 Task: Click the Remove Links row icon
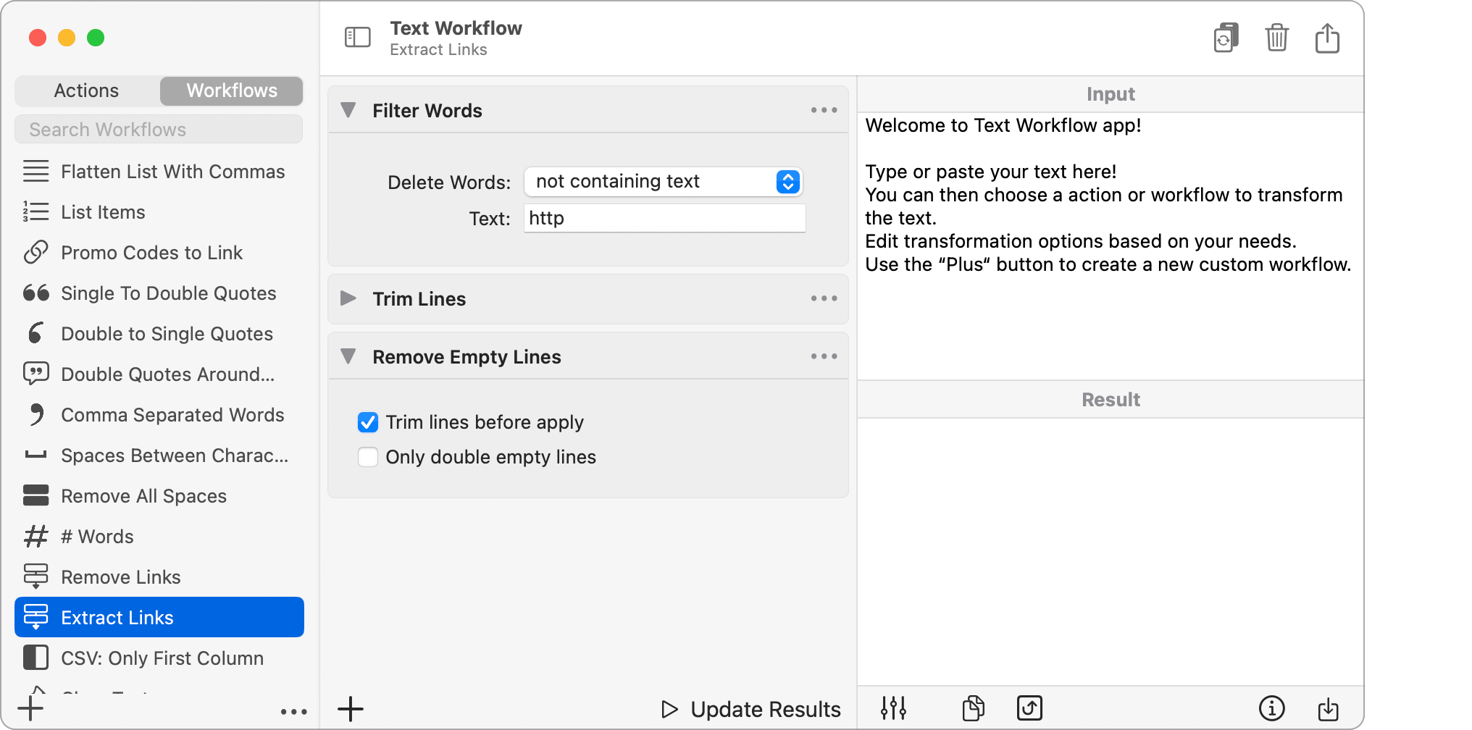coord(36,576)
